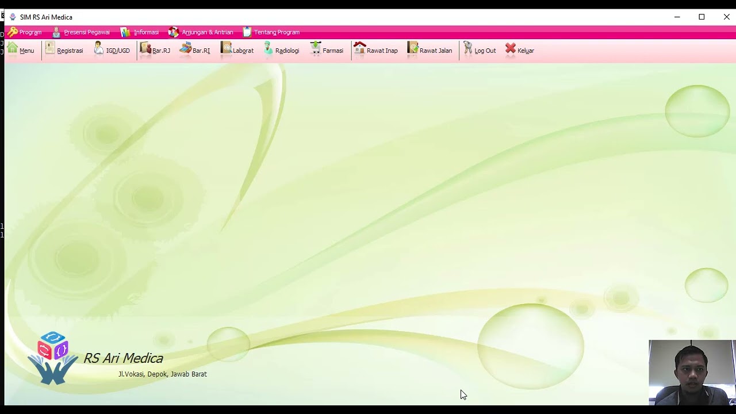This screenshot has height=414, width=736.
Task: Go to Rawat Inap module
Action: (x=375, y=50)
